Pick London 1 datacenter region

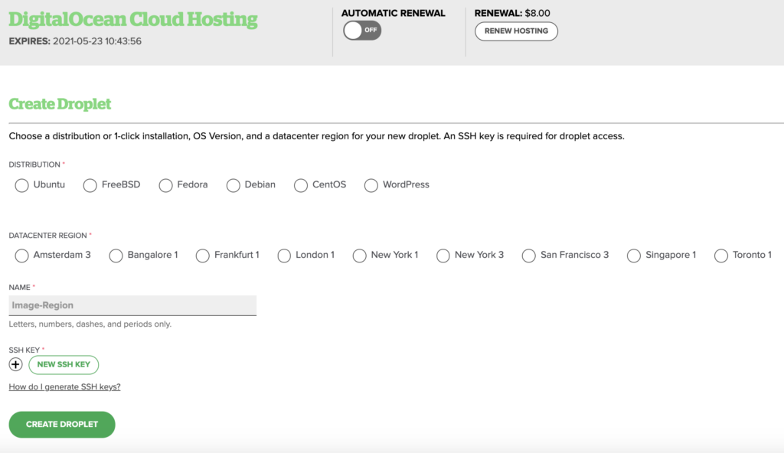point(284,256)
